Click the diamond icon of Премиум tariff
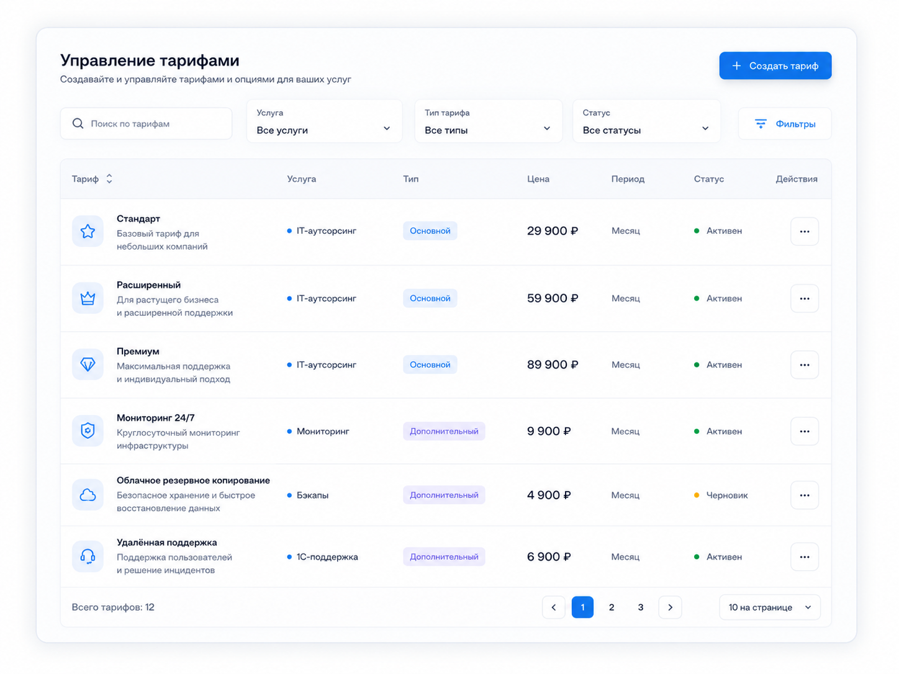The height and width of the screenshot is (674, 899). [x=88, y=364]
